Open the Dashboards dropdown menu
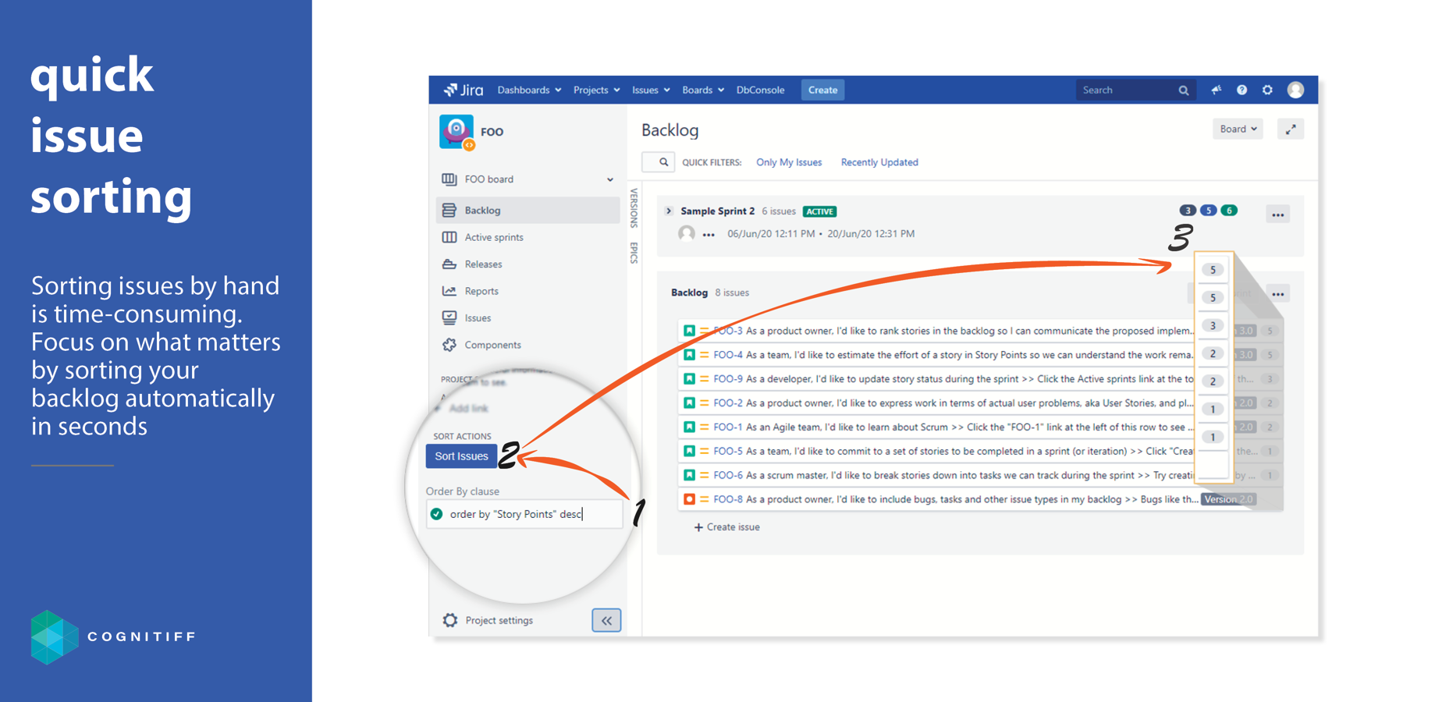This screenshot has width=1435, height=702. point(529,90)
